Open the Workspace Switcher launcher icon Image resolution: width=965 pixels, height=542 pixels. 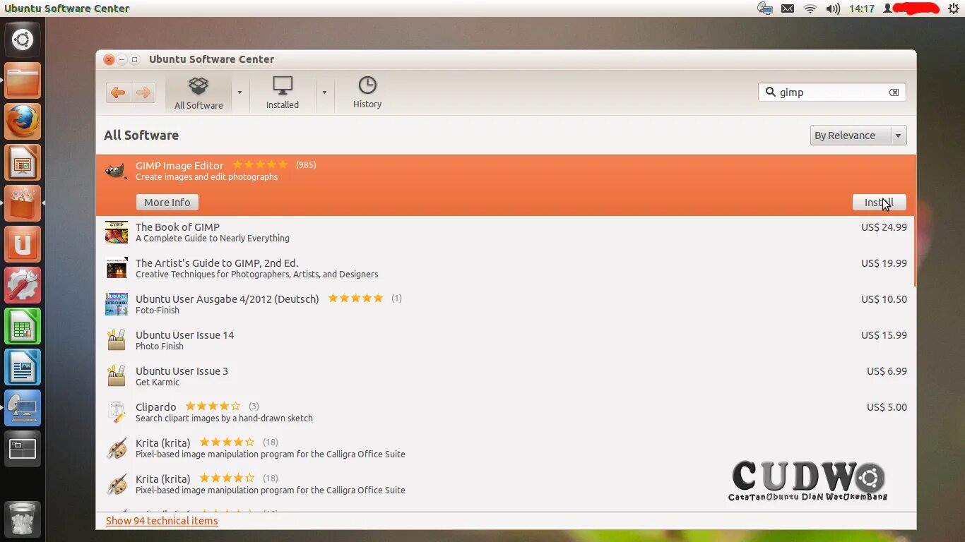click(23, 449)
